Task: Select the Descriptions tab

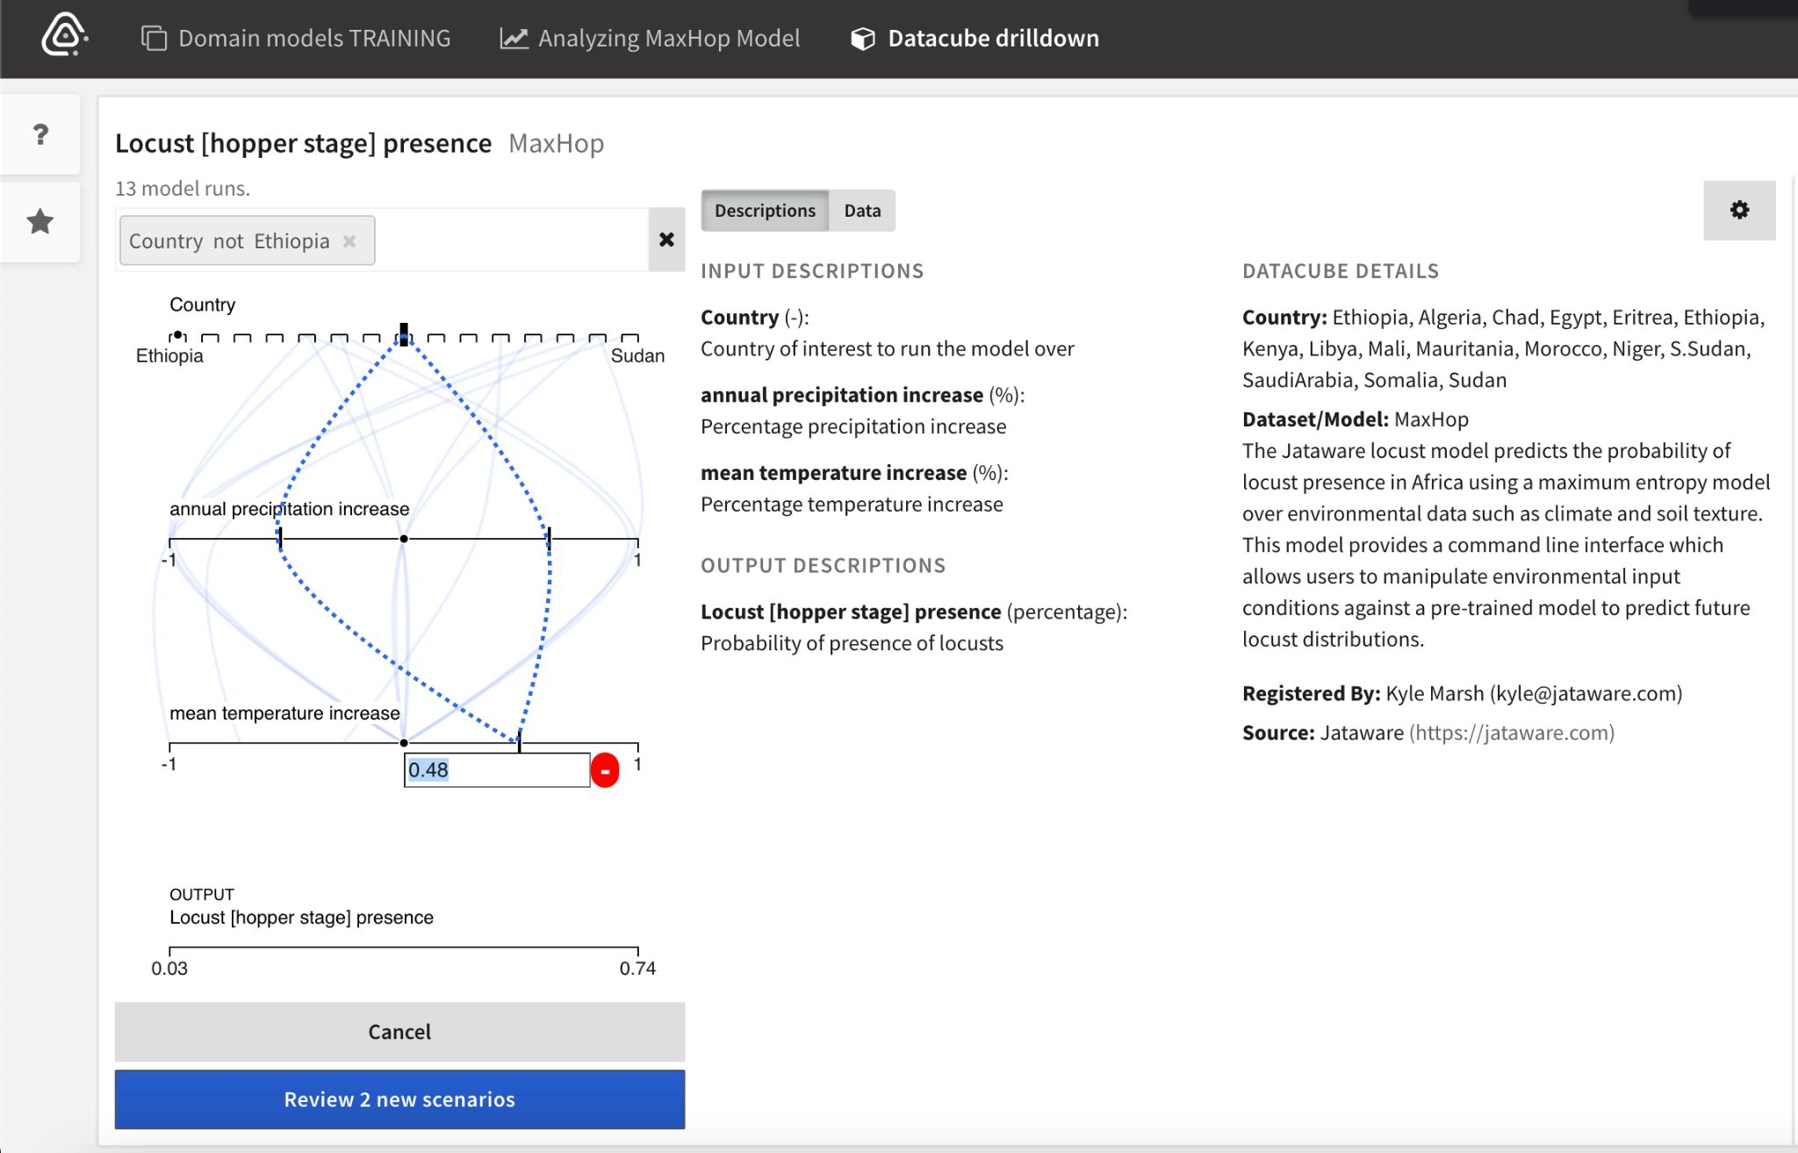Action: point(763,208)
